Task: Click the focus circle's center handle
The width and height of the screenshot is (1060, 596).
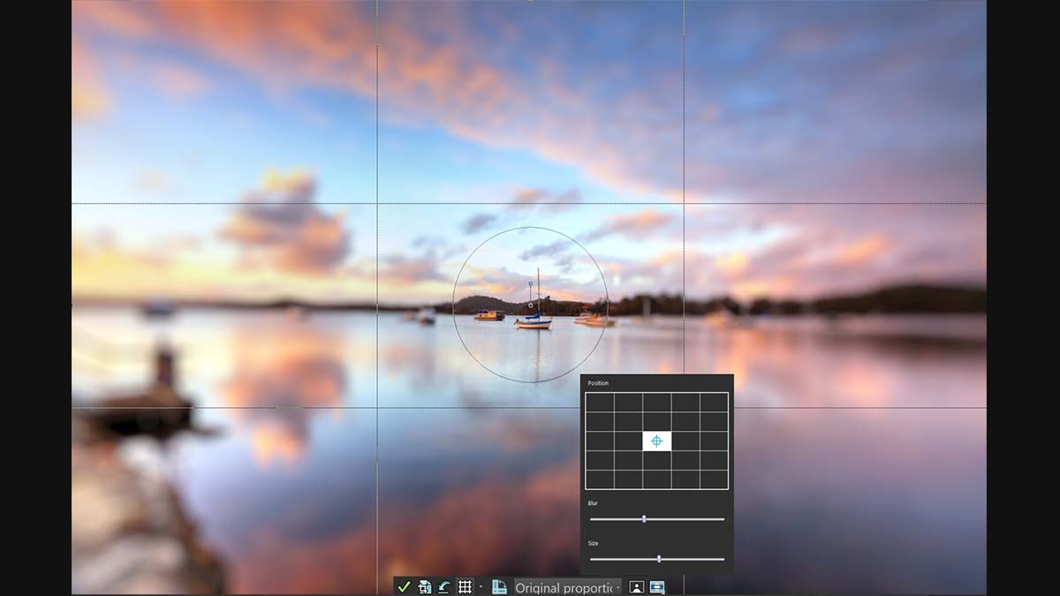Action: [530, 306]
